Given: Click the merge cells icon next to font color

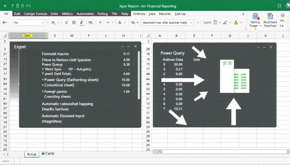Looking at the screenshot, I should click(x=90, y=22).
